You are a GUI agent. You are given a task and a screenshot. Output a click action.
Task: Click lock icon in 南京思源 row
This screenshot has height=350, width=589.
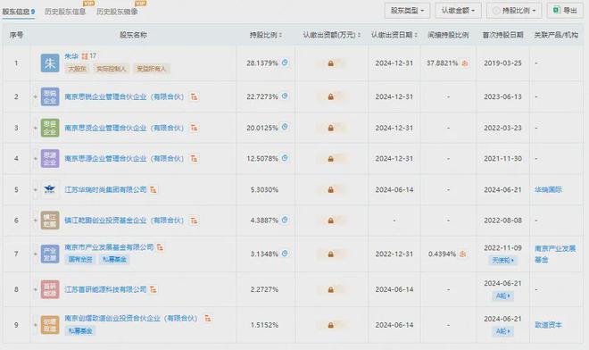click(x=330, y=159)
